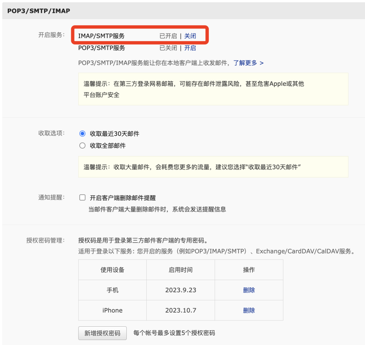365x345 pixels.
Task: Click the 已开启 status text
Action: (168, 36)
